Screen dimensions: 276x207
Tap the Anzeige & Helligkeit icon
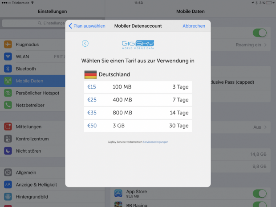[8, 184]
